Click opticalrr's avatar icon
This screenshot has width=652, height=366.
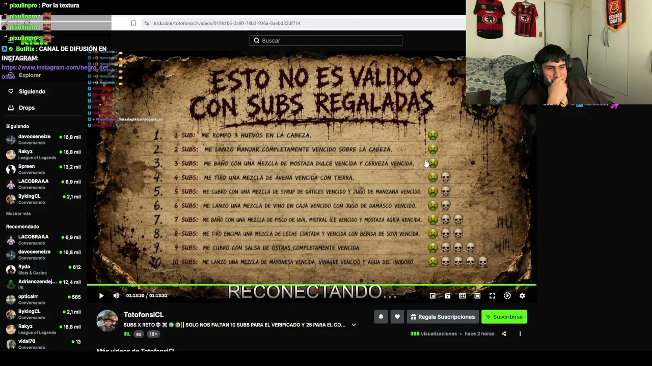tap(11, 299)
